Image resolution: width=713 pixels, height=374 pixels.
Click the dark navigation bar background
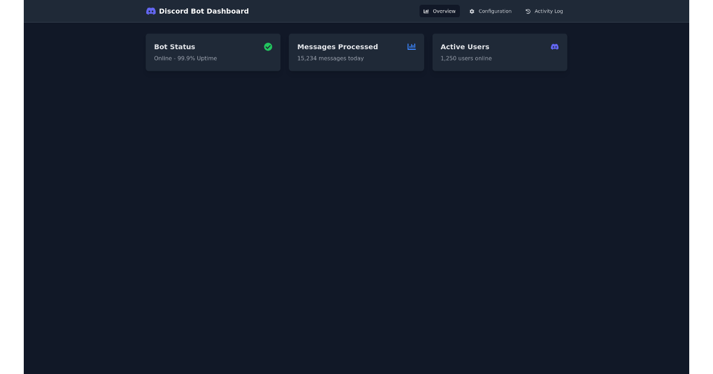[327, 11]
